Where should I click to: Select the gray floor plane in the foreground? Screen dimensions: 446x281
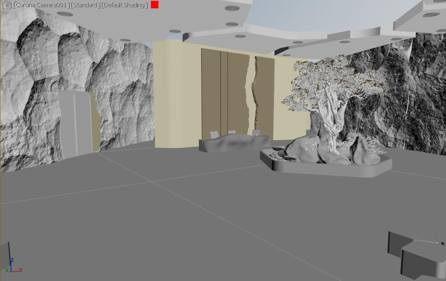point(168,230)
